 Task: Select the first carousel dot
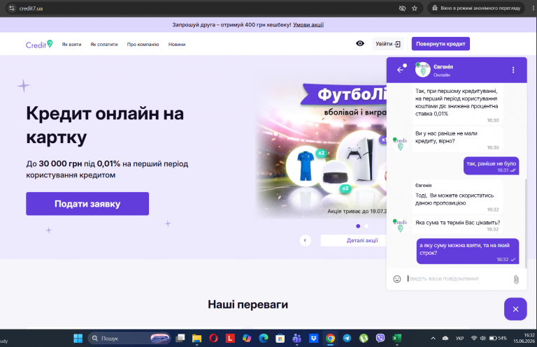tap(358, 226)
